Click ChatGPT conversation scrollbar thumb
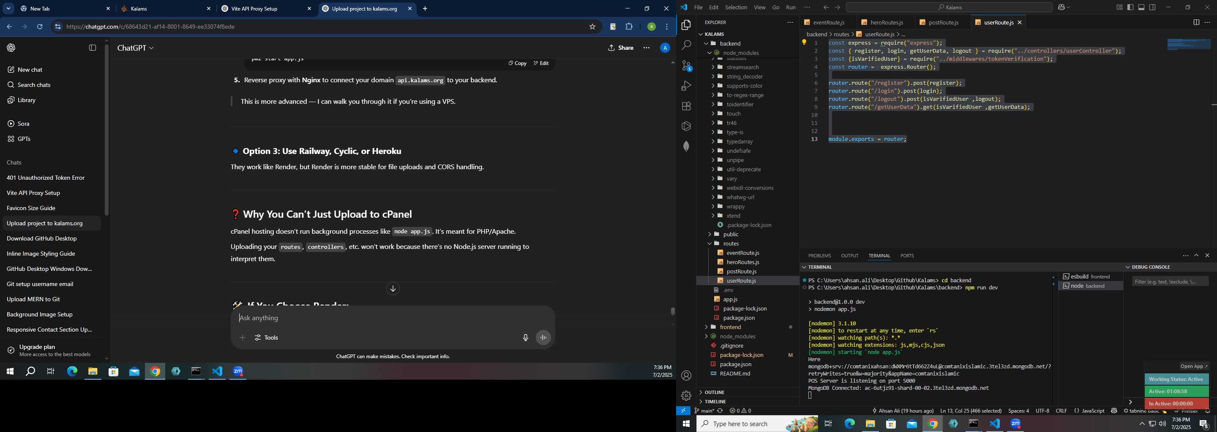Viewport: 1217px width, 432px height. point(672,311)
